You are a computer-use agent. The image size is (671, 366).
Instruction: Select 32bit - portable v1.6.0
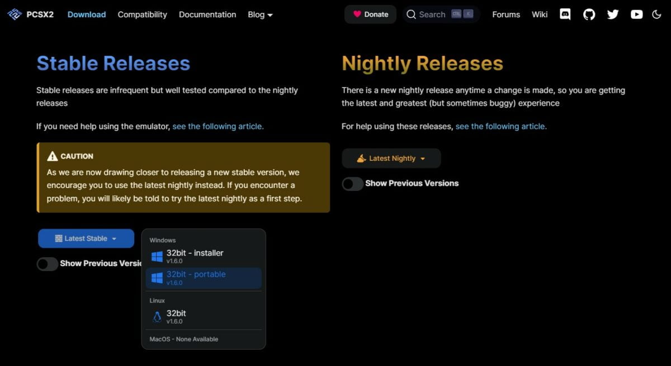click(x=204, y=278)
